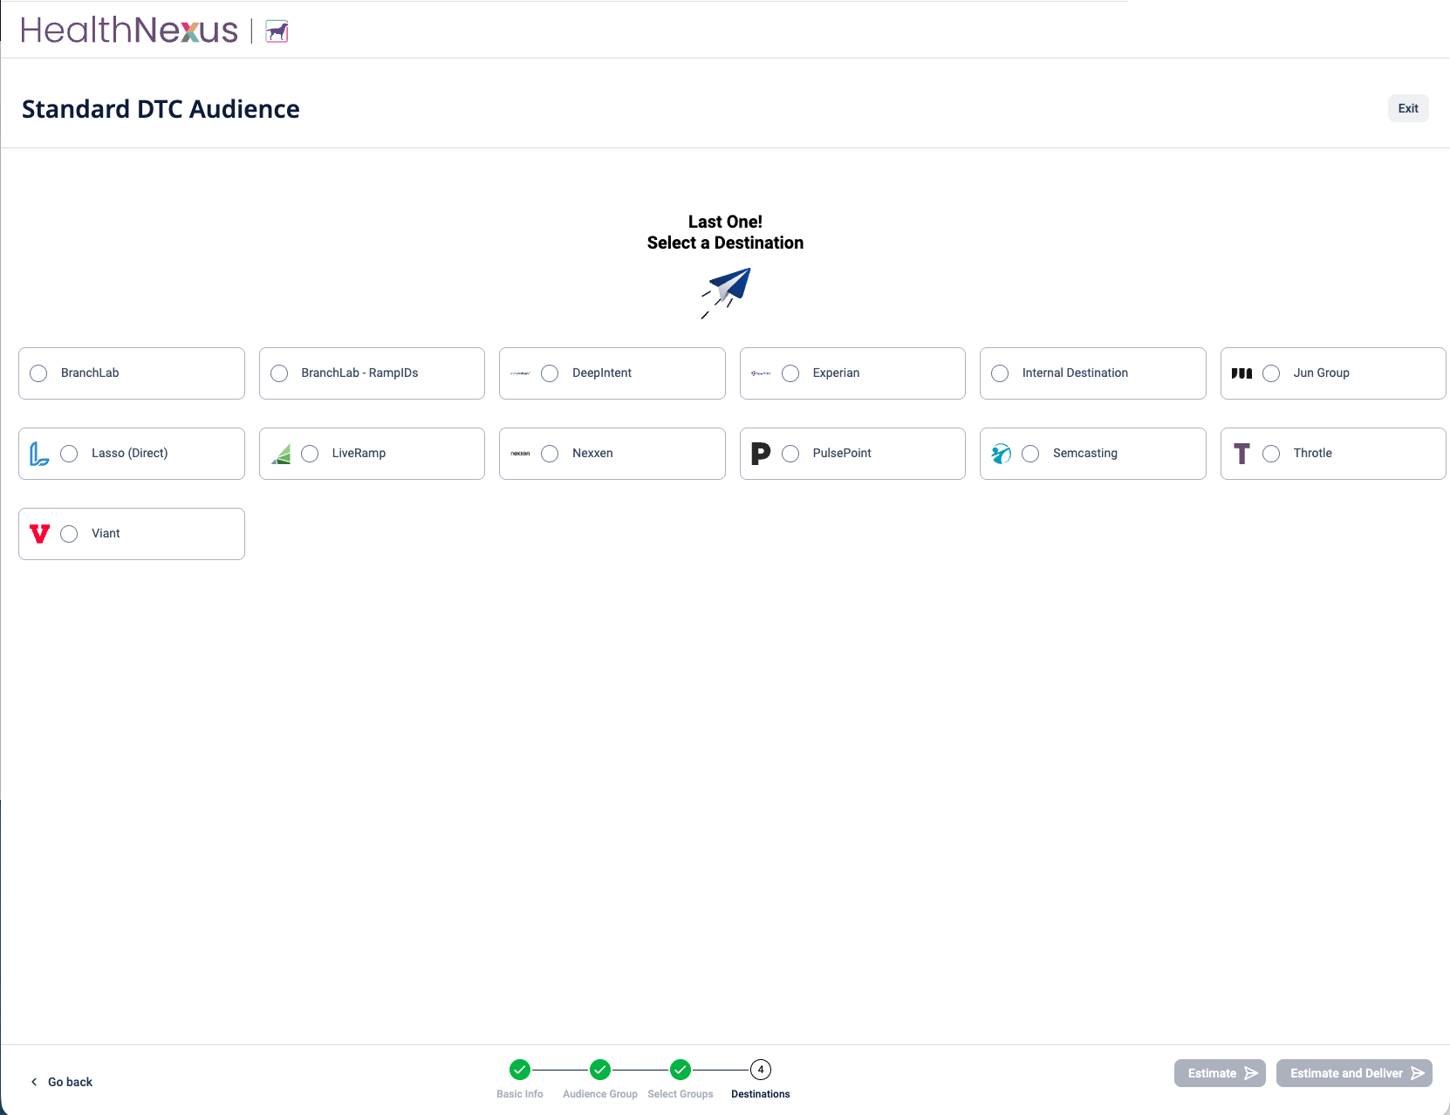Click the red Viant V logo
The width and height of the screenshot is (1450, 1115).
pos(39,534)
